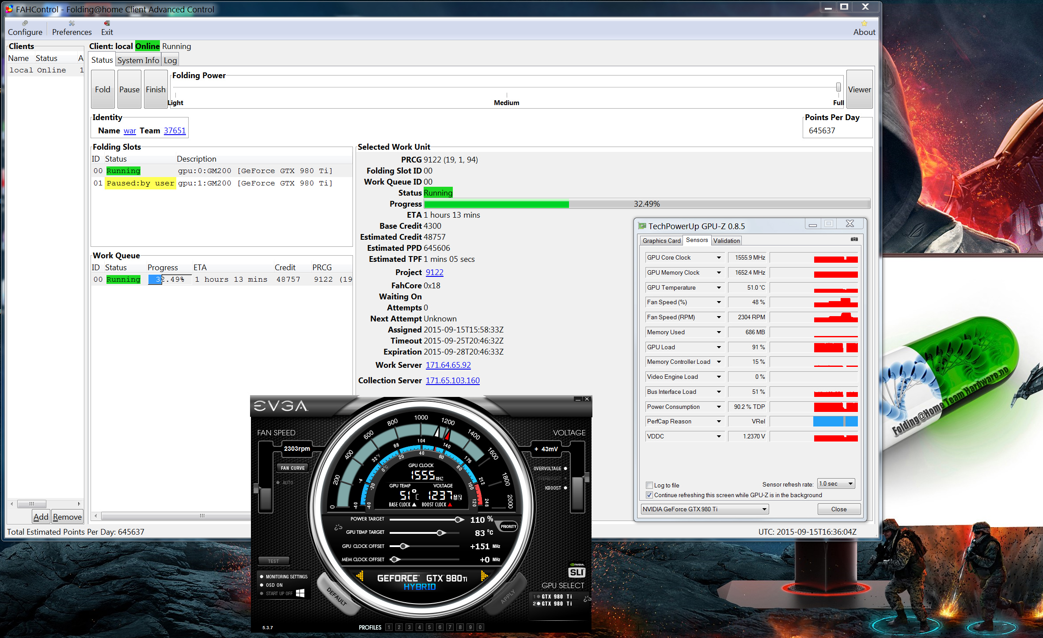This screenshot has height=638, width=1043.
Task: Click the Folding Power slider handle
Action: [x=838, y=87]
